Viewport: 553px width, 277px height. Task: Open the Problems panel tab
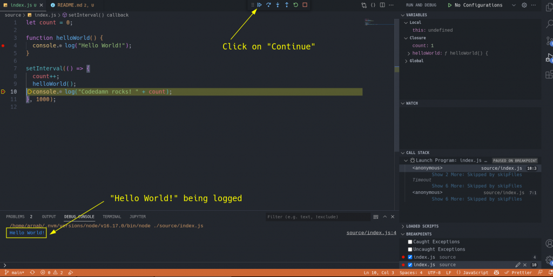click(x=19, y=217)
